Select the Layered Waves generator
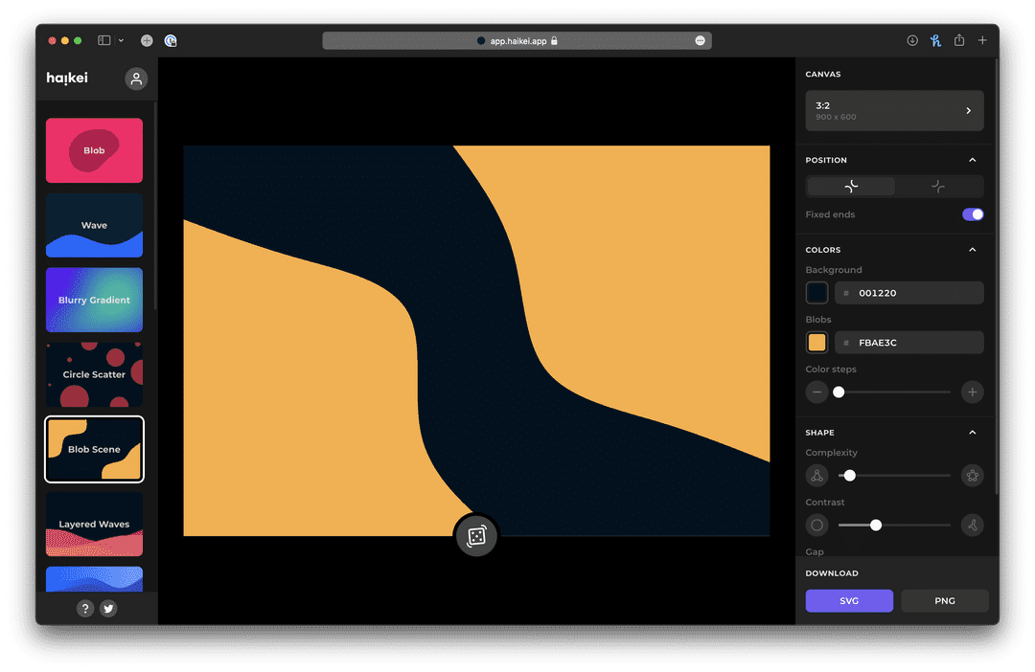Screen dimensions: 1035x672 pos(94,524)
